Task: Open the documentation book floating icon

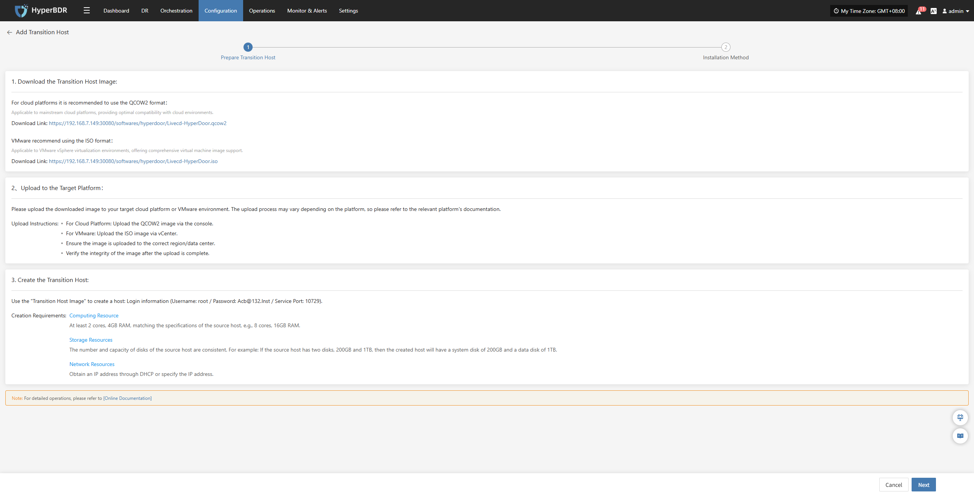Action: [960, 436]
